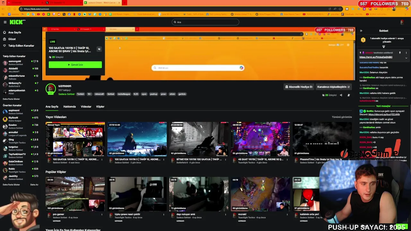Open the Akide65 channel in the sidebar
This screenshot has width=411, height=231.
pyautogui.click(x=20, y=70)
